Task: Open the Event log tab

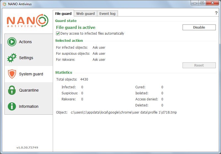Action: coord(107,13)
